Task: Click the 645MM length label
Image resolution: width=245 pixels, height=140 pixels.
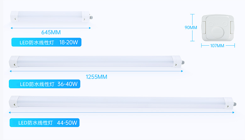Action: [51, 32]
